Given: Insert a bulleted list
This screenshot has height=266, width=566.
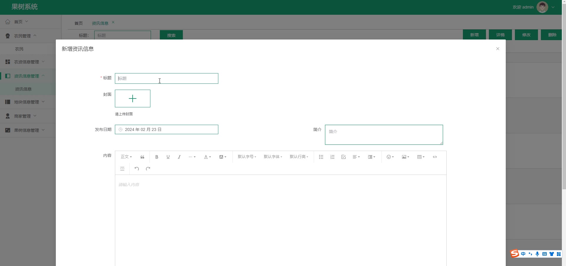Looking at the screenshot, I should (321, 157).
